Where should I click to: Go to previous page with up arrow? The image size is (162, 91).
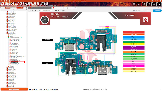pyautogui.click(x=139, y=11)
